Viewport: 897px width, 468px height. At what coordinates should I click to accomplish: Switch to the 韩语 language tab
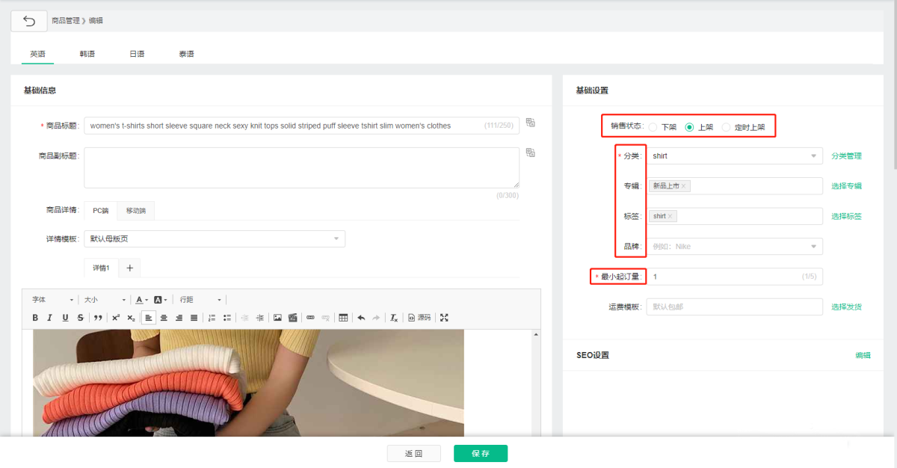pos(87,54)
